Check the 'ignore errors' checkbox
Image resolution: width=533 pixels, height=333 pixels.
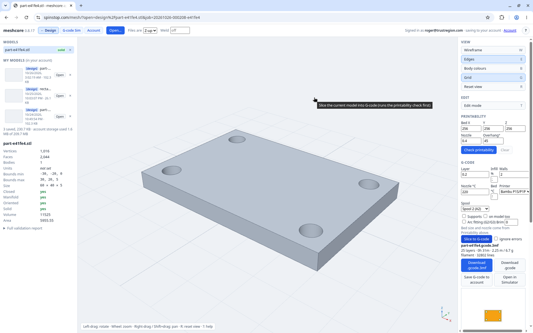coord(496,239)
